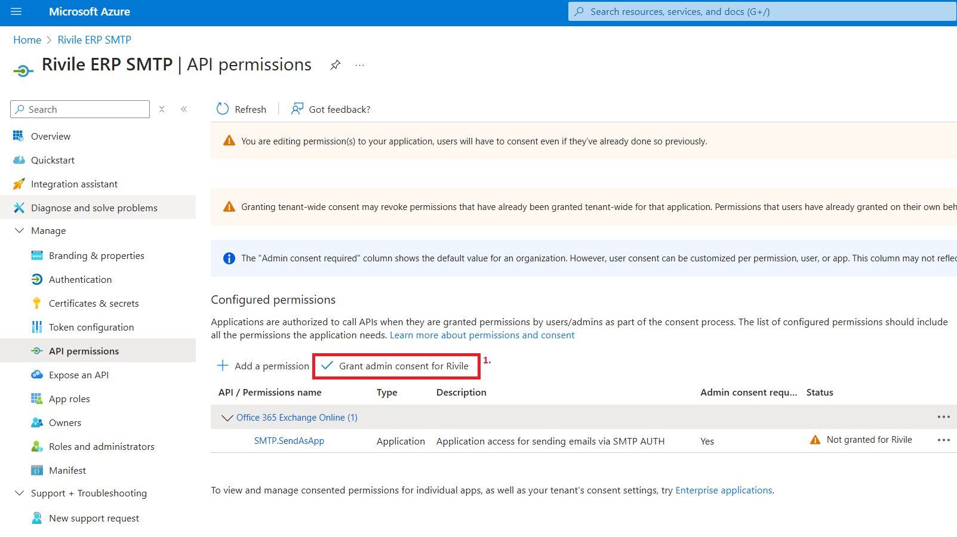Open more options for SMTP.SendAsApp row
The height and width of the screenshot is (537, 957).
[943, 440]
